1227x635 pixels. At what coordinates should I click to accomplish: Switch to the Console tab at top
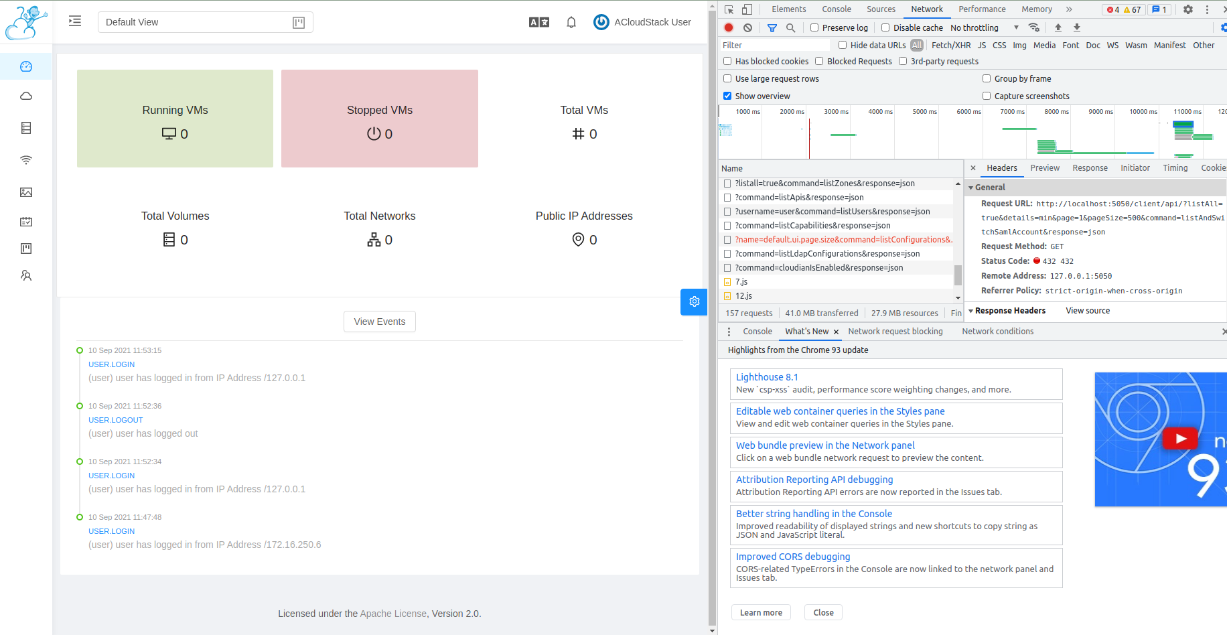(837, 9)
